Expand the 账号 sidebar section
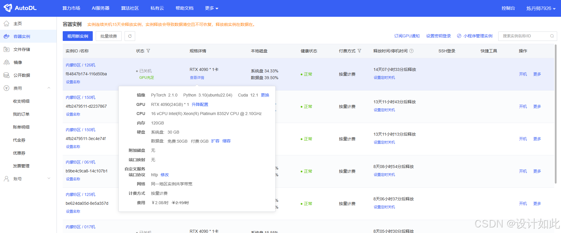 [49, 178]
